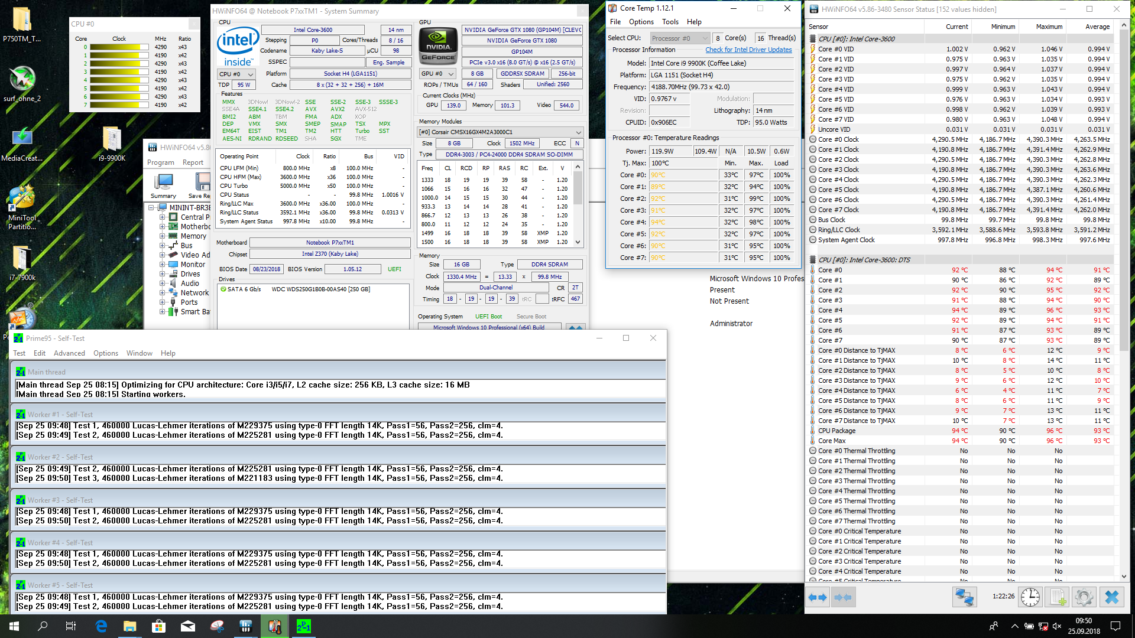The height and width of the screenshot is (638, 1135).
Task: Click the Check for Intel Driver Updates link
Action: pyautogui.click(x=748, y=50)
